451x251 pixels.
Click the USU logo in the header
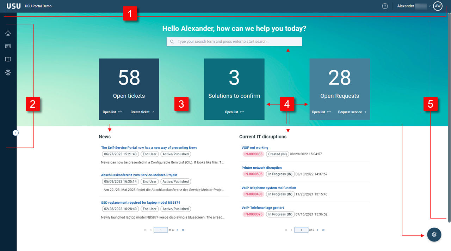click(13, 6)
